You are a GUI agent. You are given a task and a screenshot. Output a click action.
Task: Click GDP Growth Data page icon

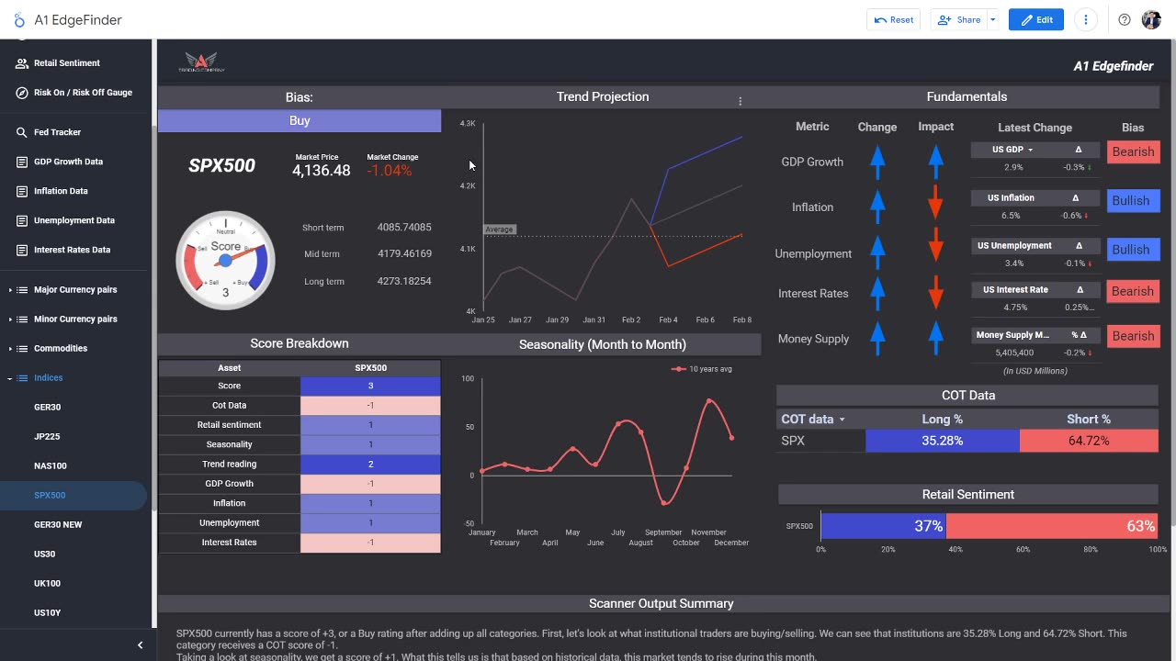click(21, 162)
